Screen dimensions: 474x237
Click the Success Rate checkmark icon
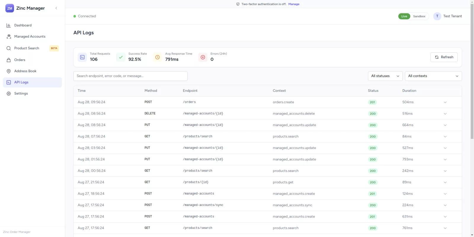[x=121, y=57]
